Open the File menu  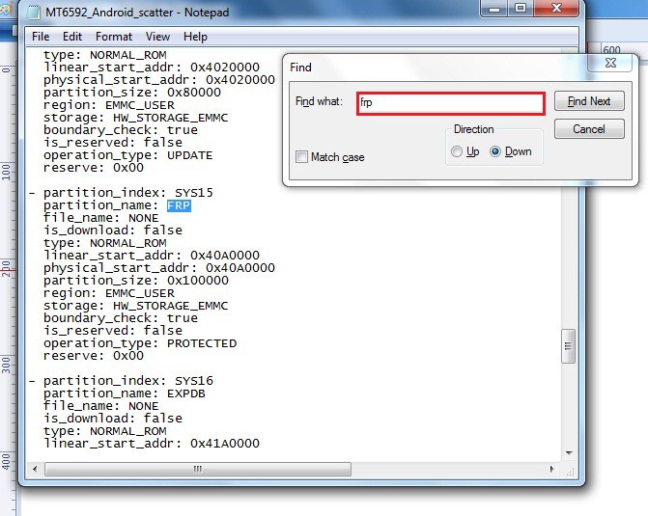(x=41, y=37)
